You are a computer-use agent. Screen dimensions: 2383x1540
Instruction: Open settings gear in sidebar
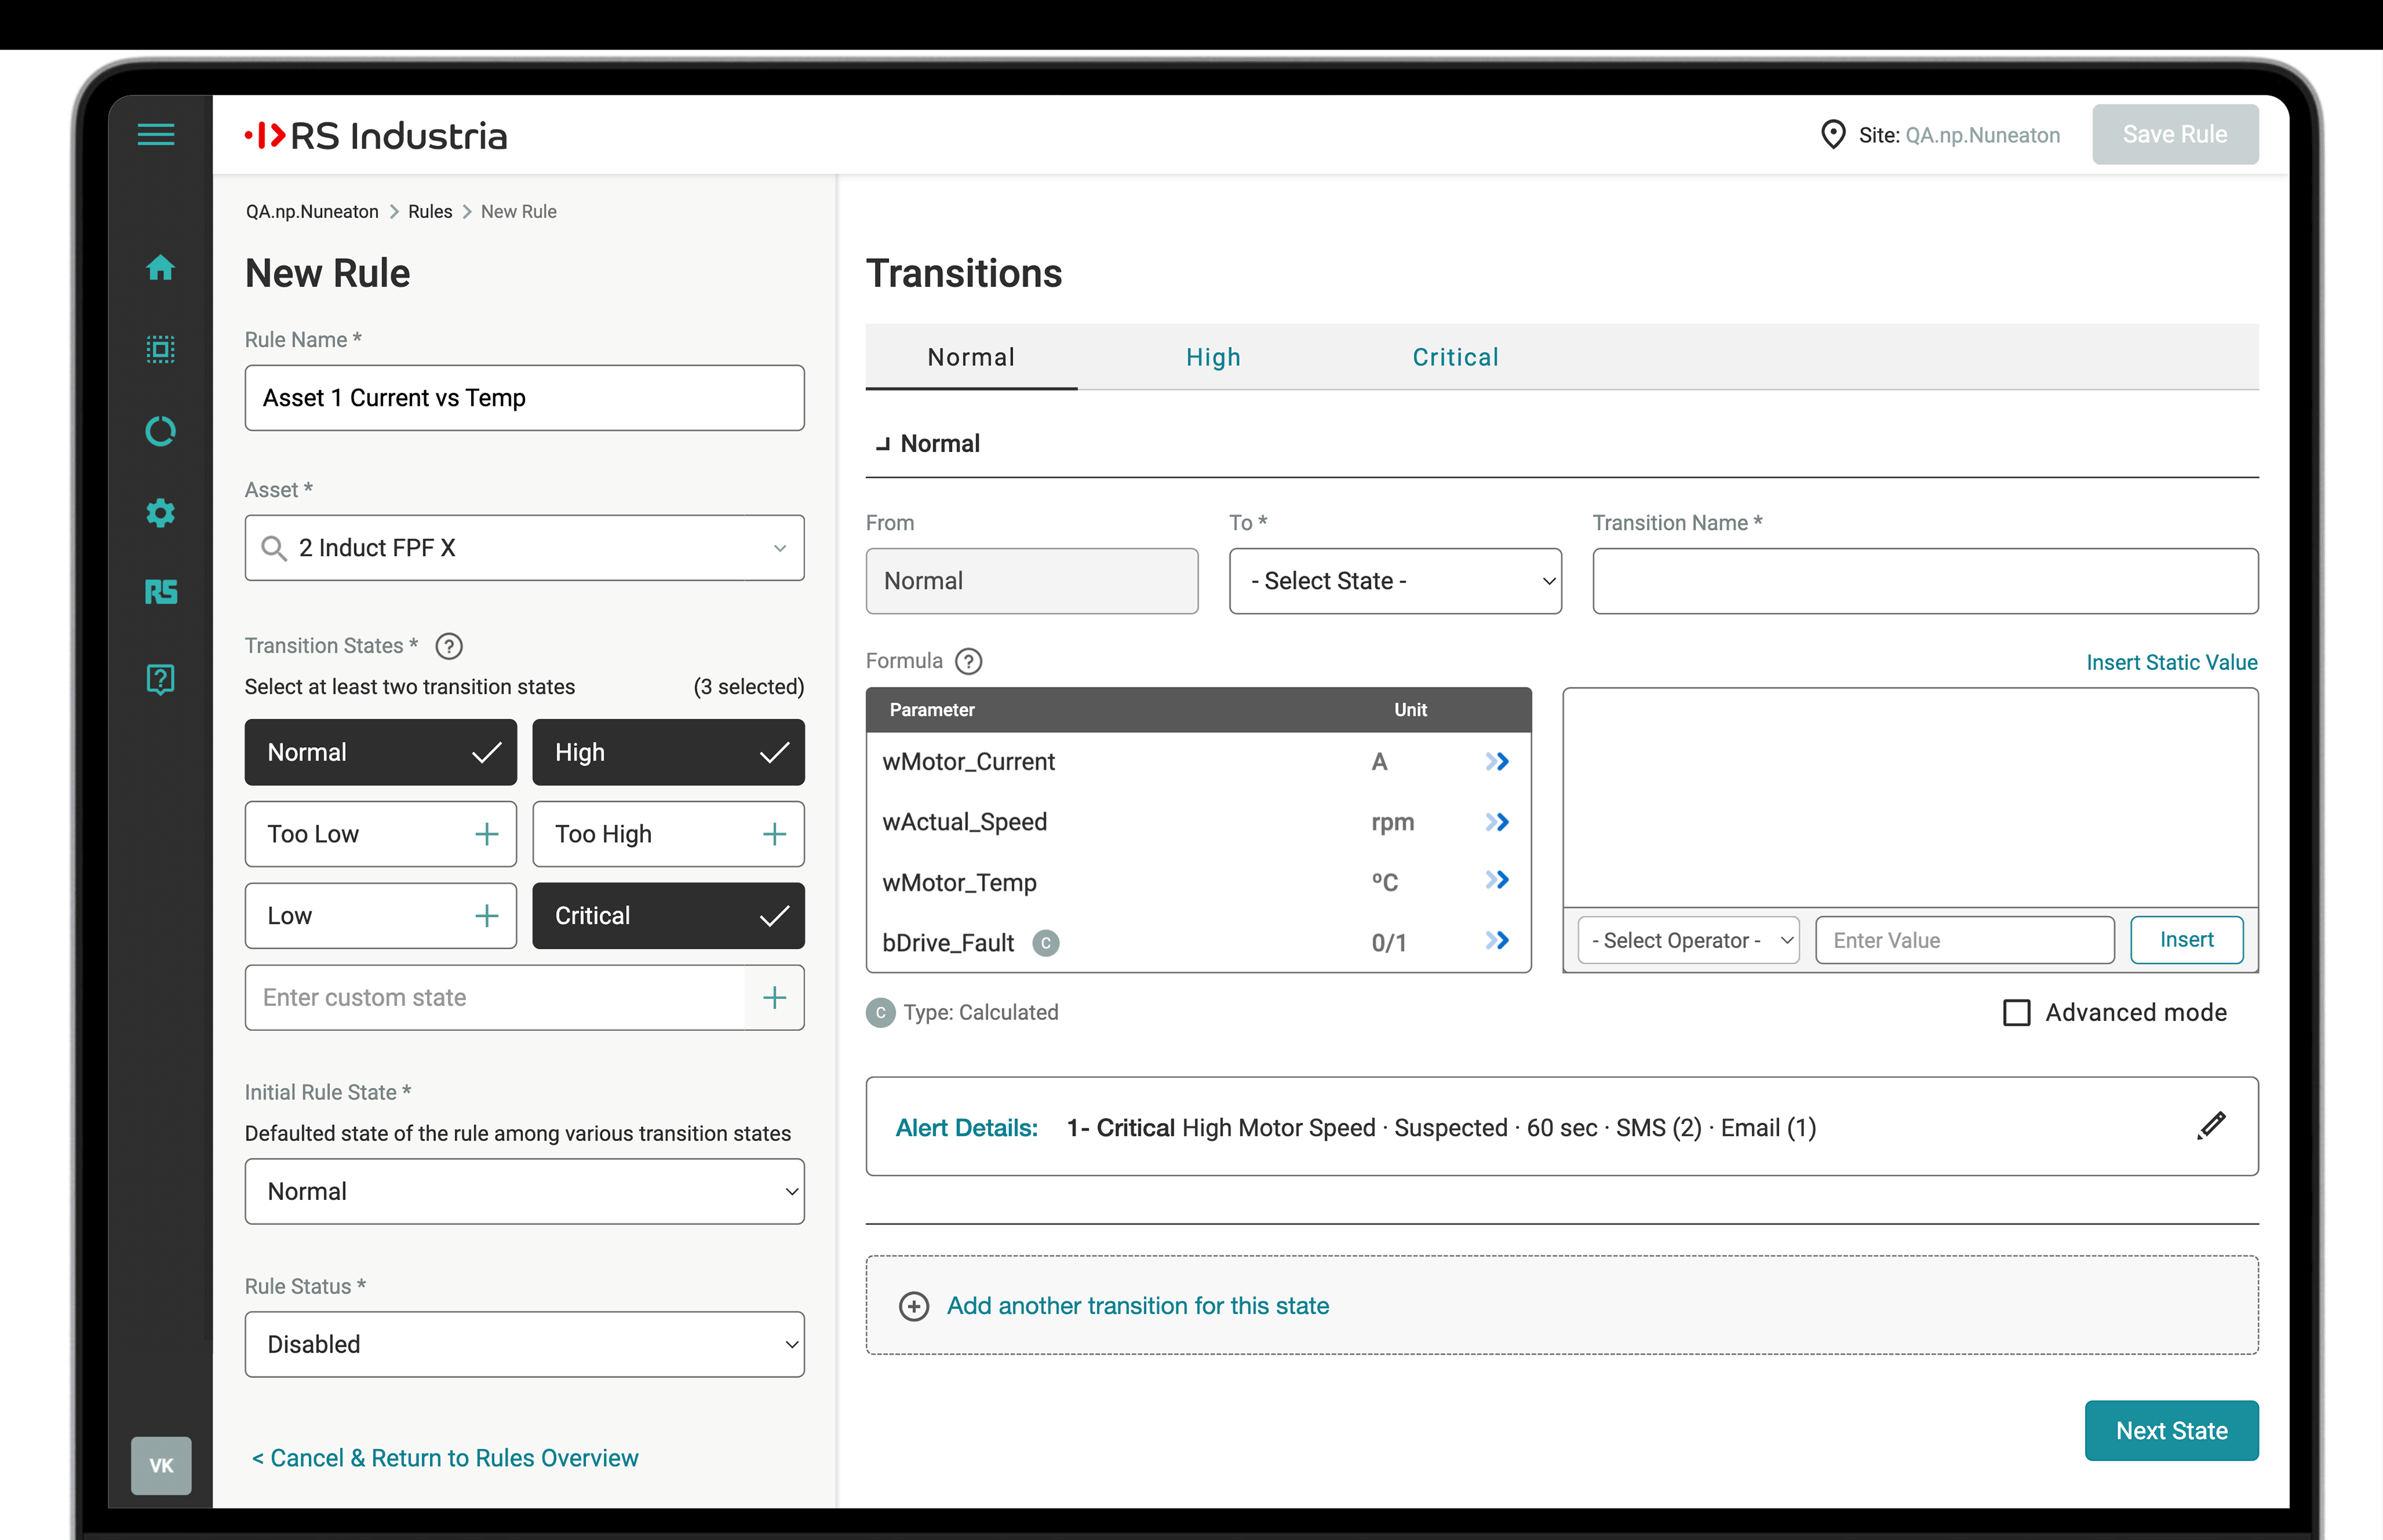point(160,513)
